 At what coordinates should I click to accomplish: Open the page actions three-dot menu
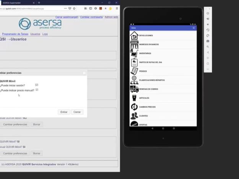[x=65, y=8]
